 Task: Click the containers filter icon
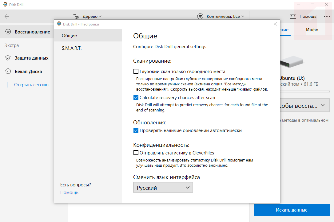click(200, 16)
